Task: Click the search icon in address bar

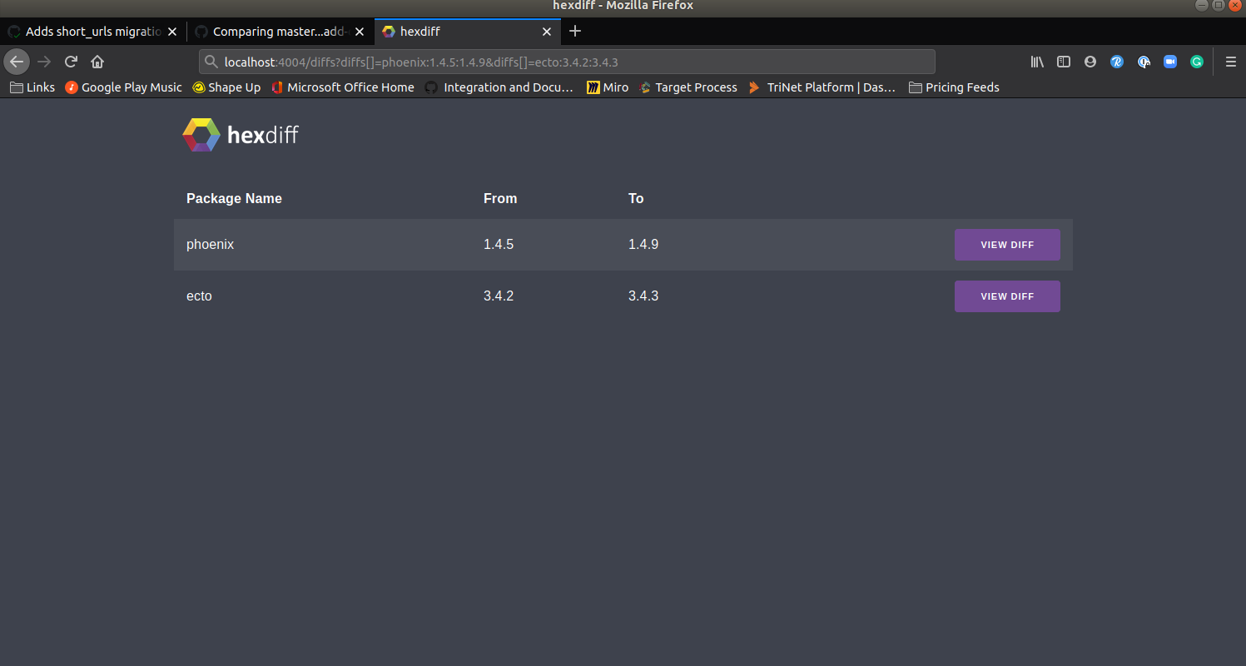Action: pyautogui.click(x=211, y=62)
